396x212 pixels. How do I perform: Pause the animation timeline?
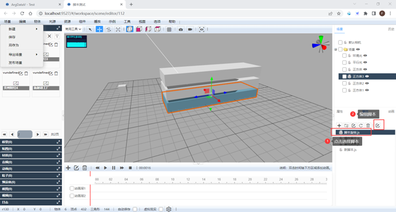point(114,168)
